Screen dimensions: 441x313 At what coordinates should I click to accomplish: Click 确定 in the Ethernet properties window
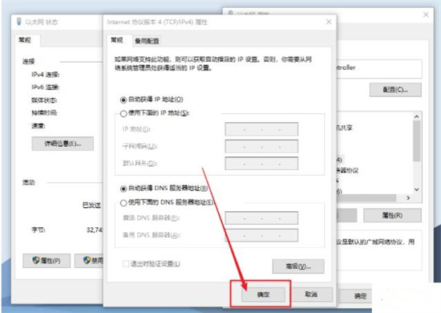[355, 296]
